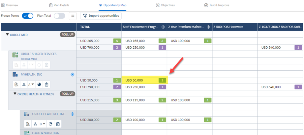
Task: Open the B rating dropdown for Oriole Health & Fitne...
Action: [x=43, y=124]
